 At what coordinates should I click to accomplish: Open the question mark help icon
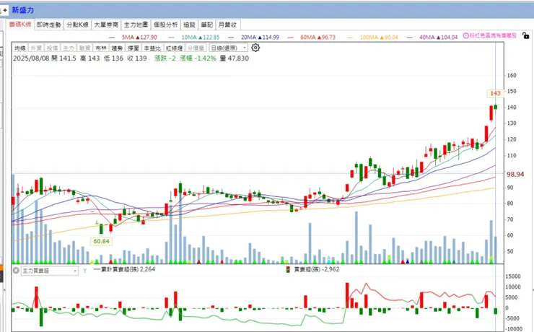tap(84, 271)
